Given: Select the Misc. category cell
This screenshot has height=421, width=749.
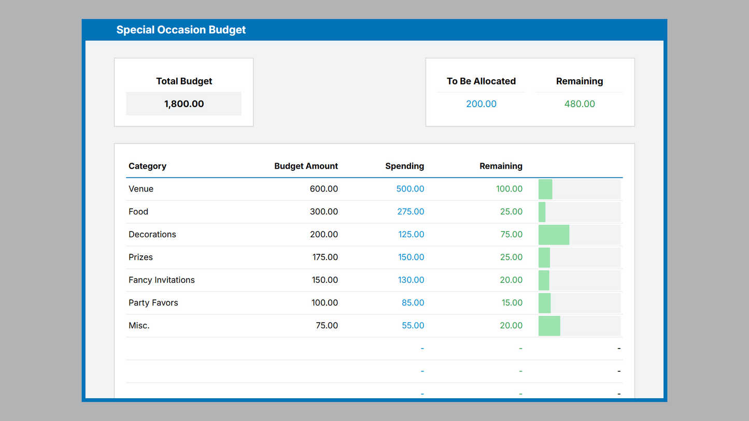Looking at the screenshot, I should (139, 326).
